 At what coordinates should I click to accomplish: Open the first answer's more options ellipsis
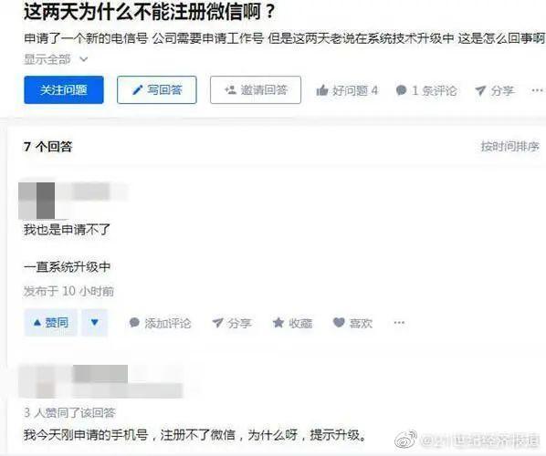click(399, 323)
